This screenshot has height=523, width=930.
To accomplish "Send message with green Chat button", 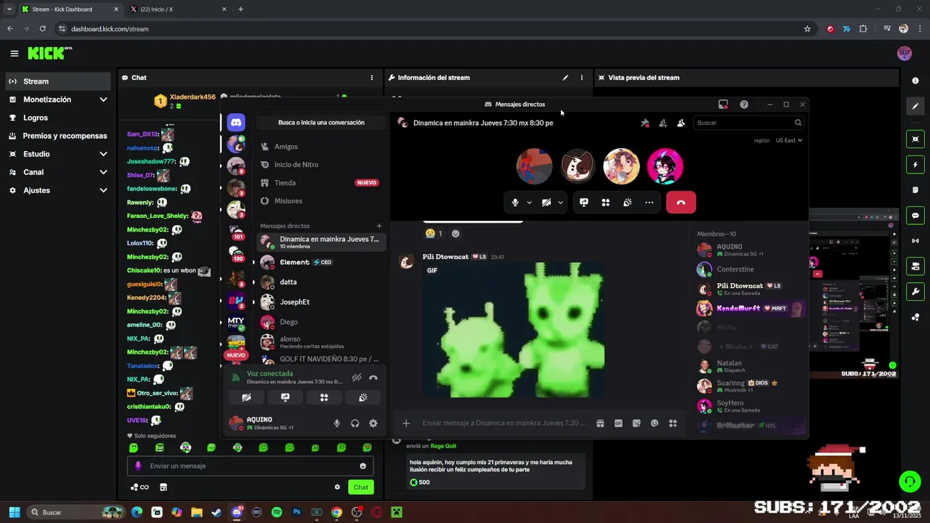I will click(361, 487).
